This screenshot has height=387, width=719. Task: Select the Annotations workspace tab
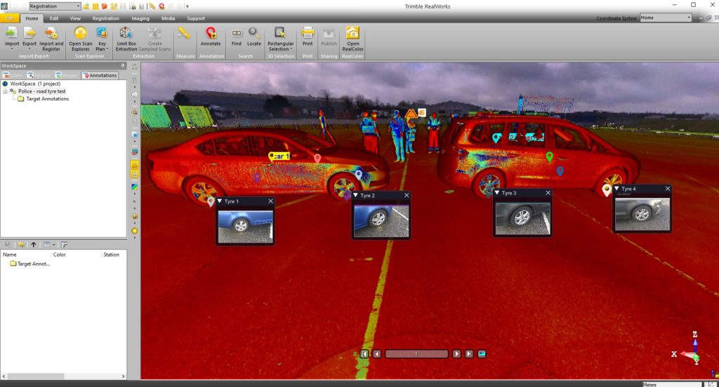tap(100, 75)
